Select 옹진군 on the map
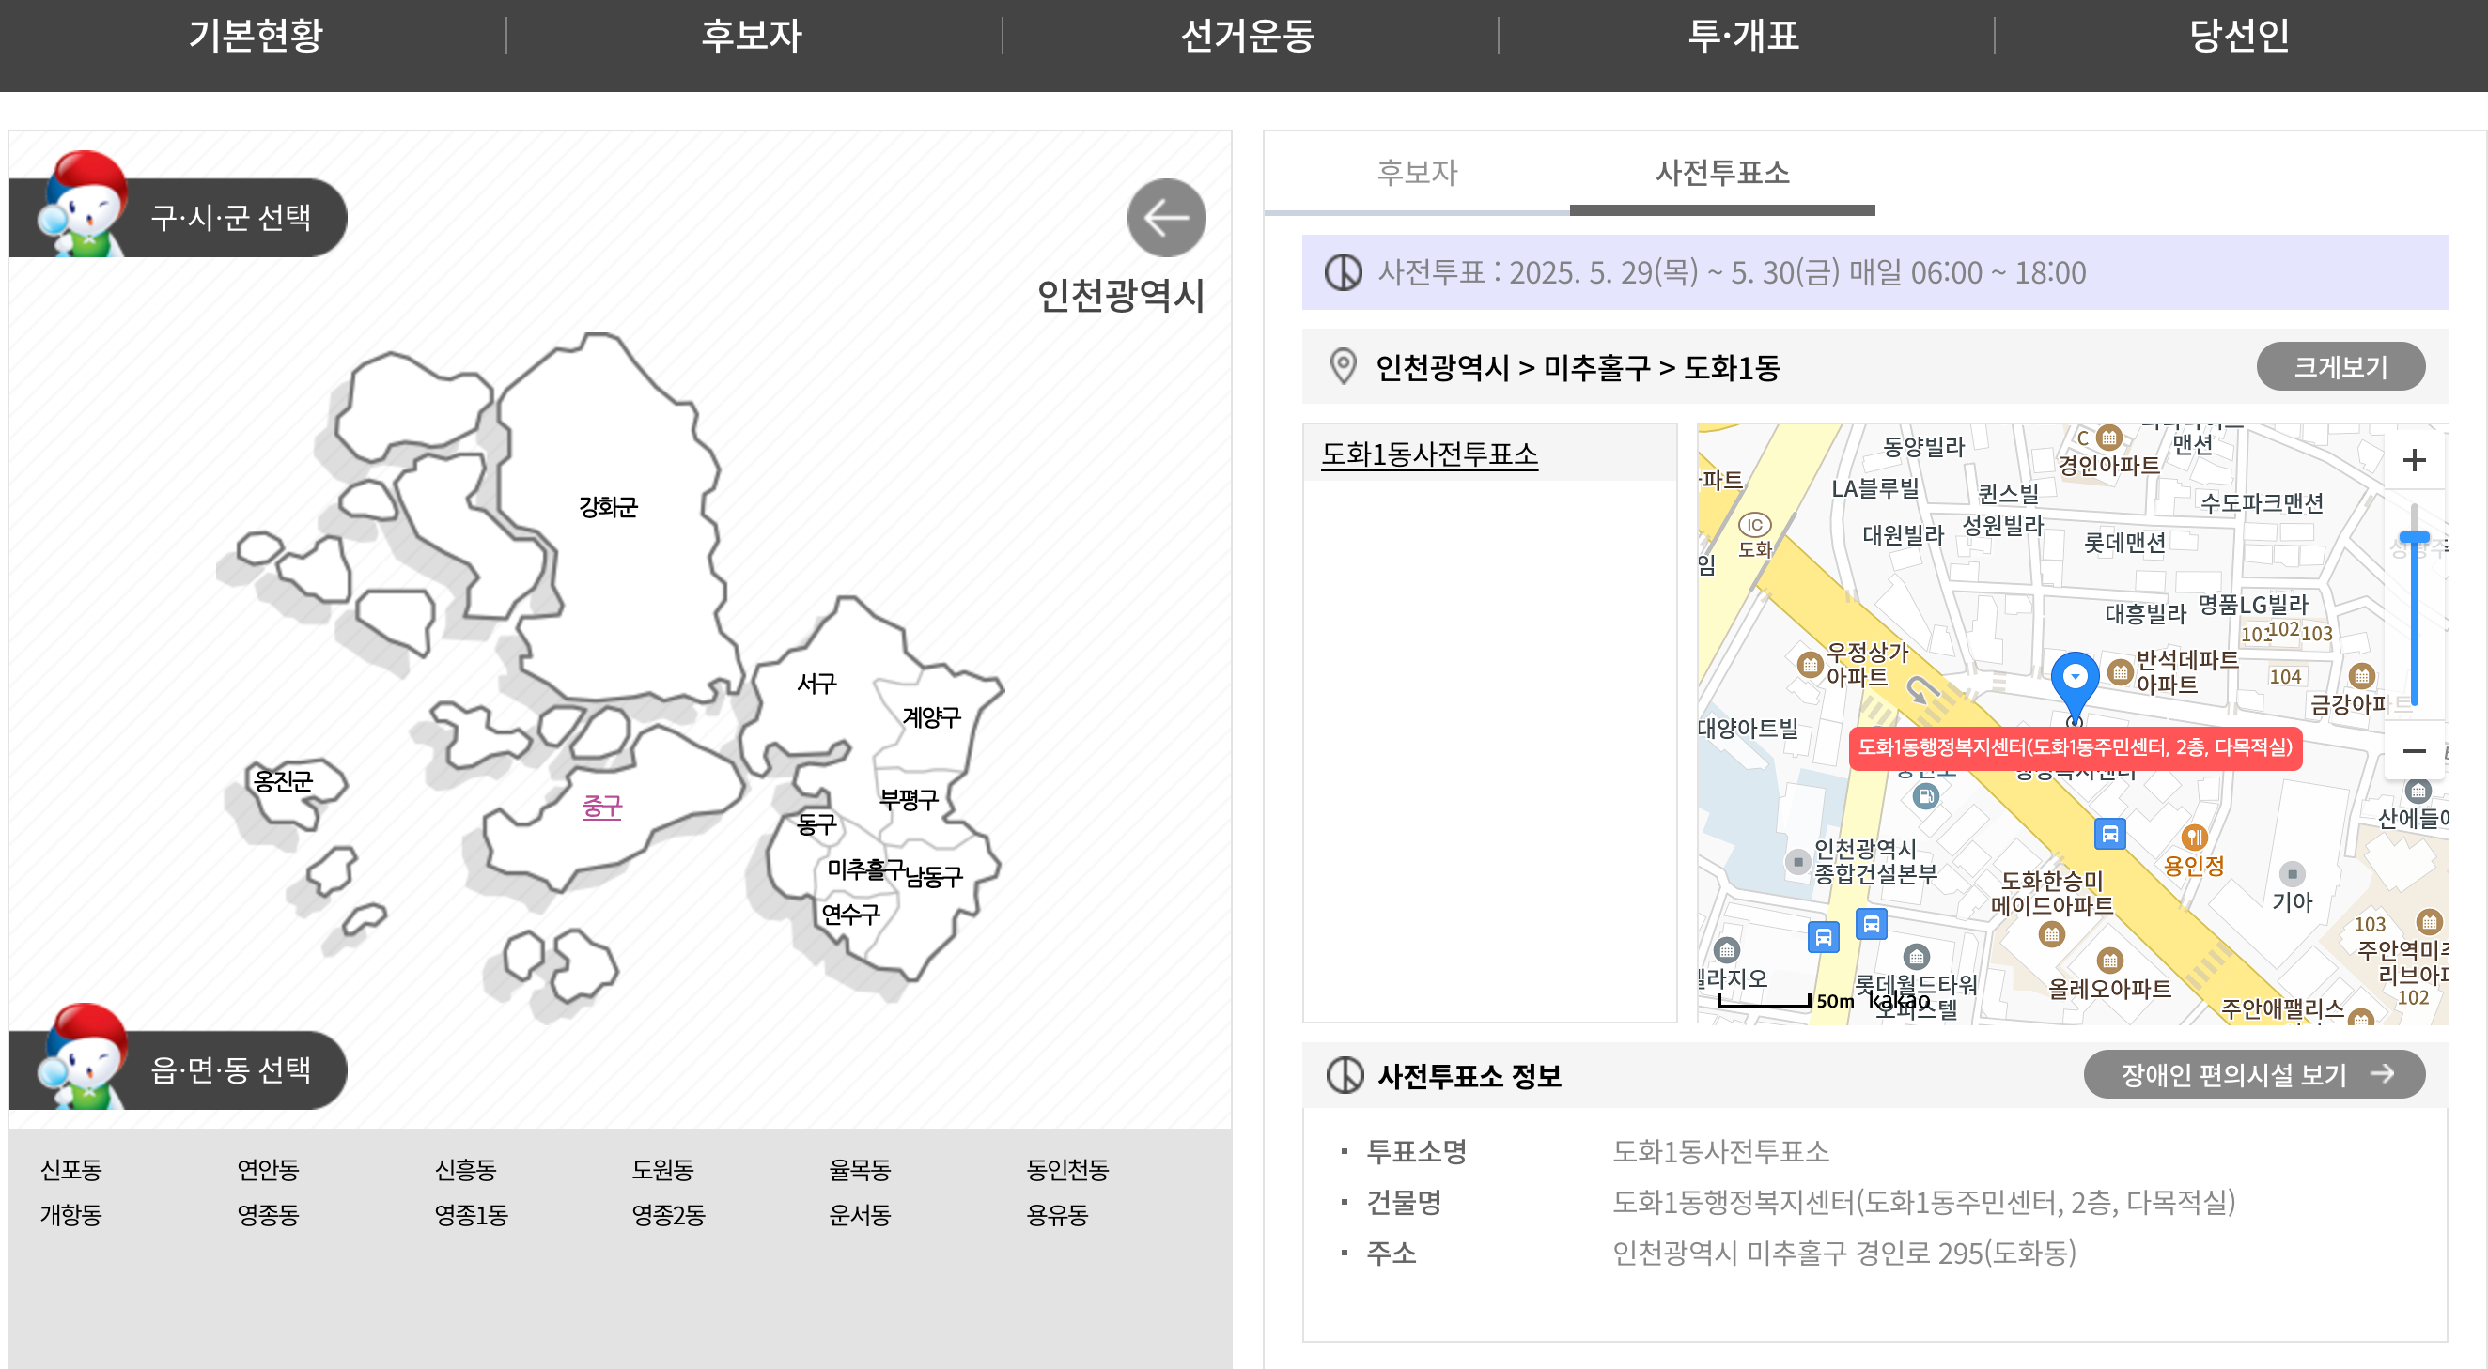Image resolution: width=2488 pixels, height=1369 pixels. (x=283, y=781)
